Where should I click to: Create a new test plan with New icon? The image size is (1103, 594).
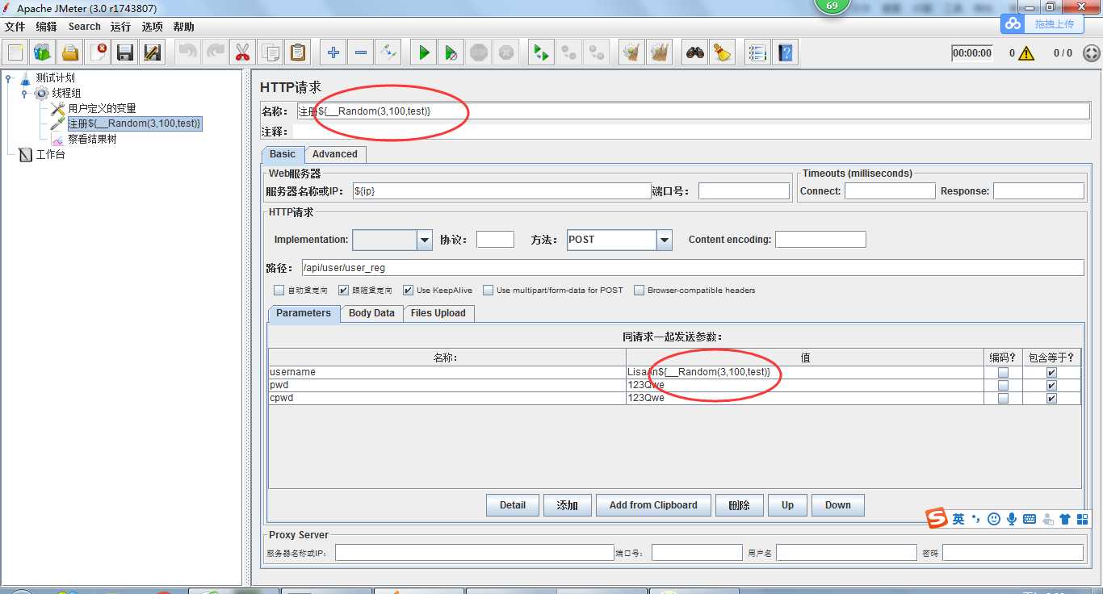[15, 53]
